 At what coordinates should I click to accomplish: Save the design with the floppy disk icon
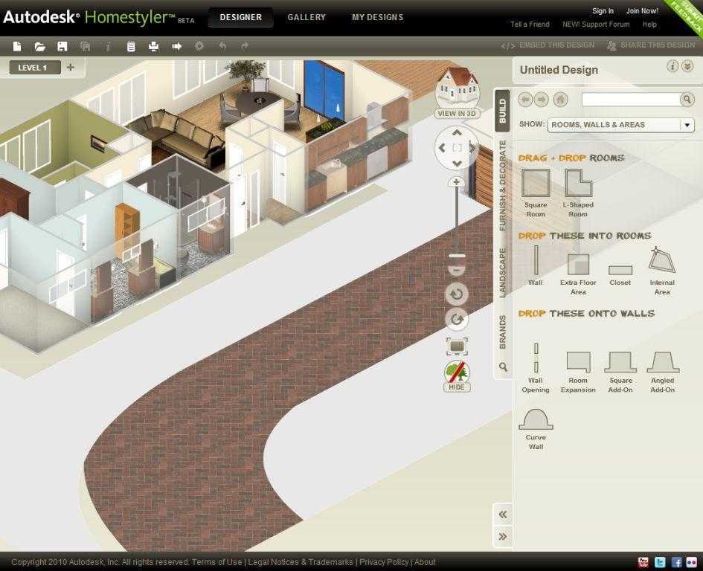point(62,46)
